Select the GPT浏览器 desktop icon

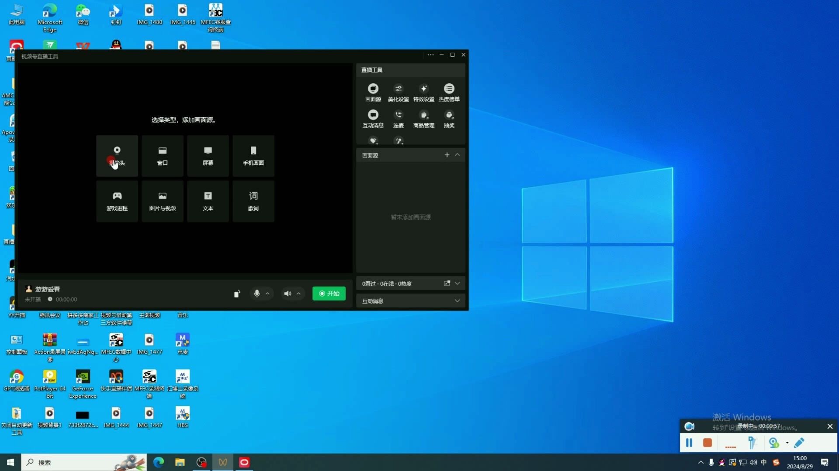17,381
